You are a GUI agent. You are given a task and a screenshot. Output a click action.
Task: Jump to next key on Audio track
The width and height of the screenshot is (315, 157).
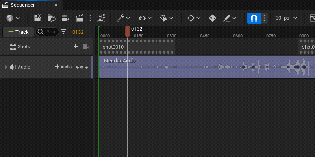tap(86, 67)
